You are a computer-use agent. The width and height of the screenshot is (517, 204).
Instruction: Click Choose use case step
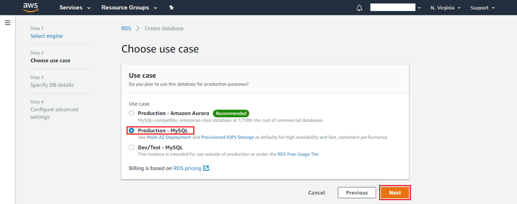point(50,61)
